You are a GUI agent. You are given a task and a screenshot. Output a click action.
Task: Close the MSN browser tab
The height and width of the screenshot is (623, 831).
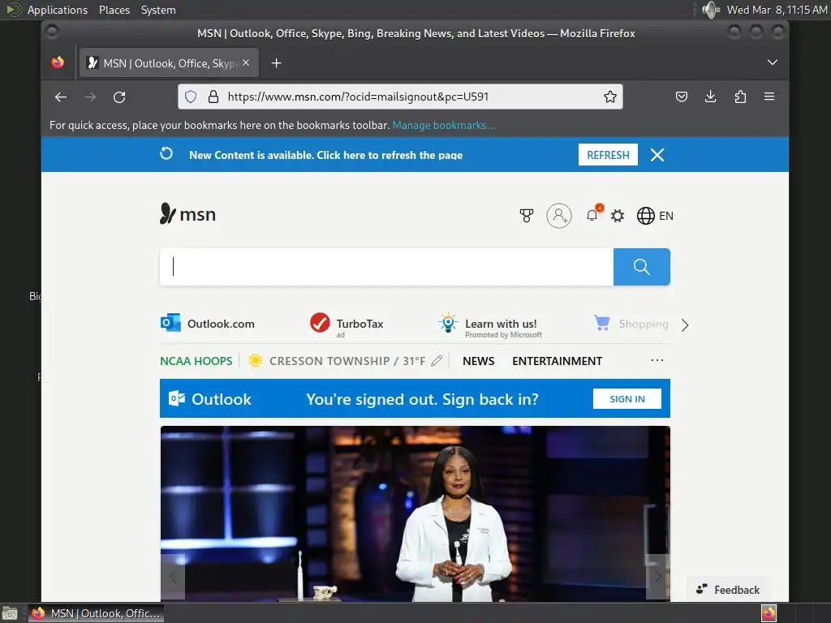click(x=246, y=62)
